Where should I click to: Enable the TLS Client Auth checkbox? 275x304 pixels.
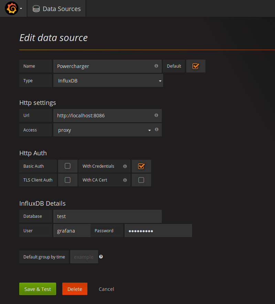tap(67, 180)
